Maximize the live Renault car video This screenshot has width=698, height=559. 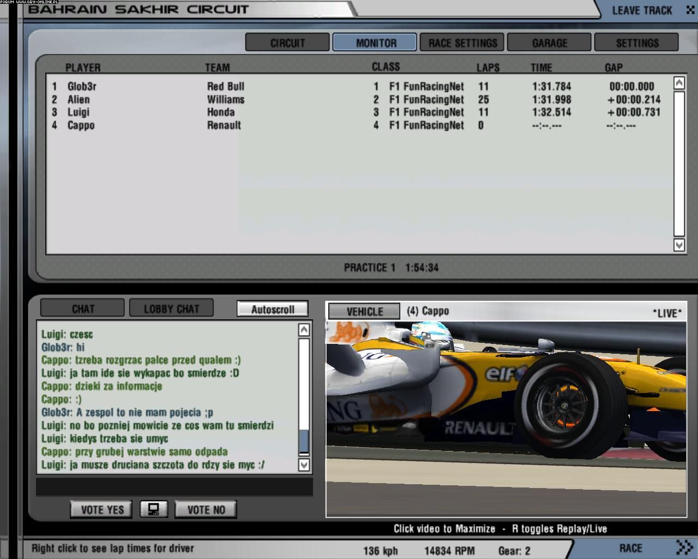pyautogui.click(x=506, y=419)
